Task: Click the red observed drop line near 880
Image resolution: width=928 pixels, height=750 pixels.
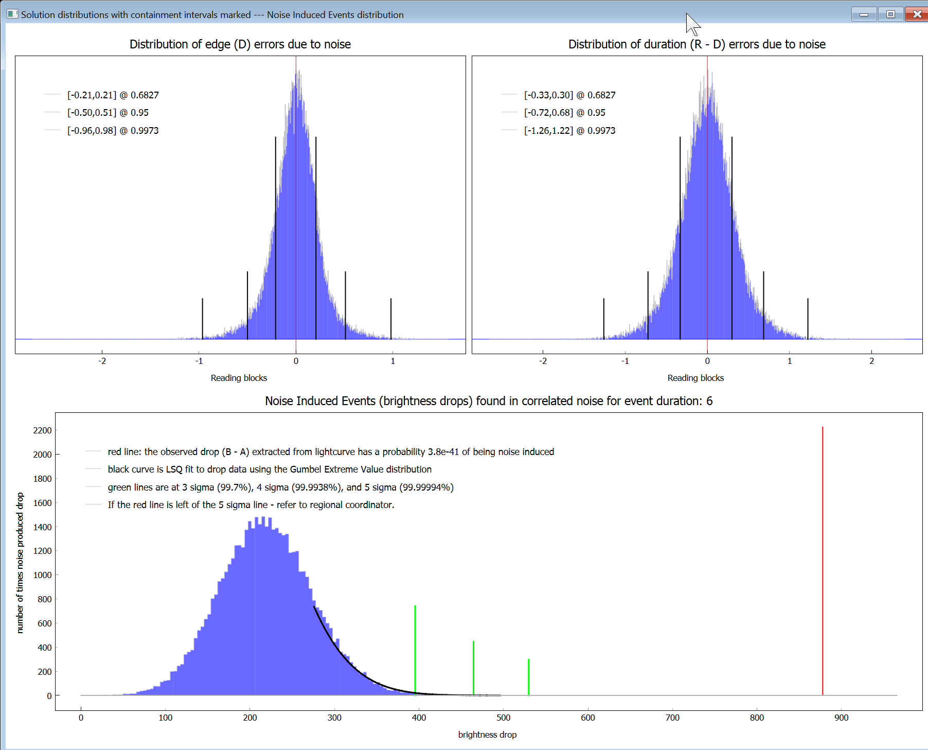Action: (823, 561)
